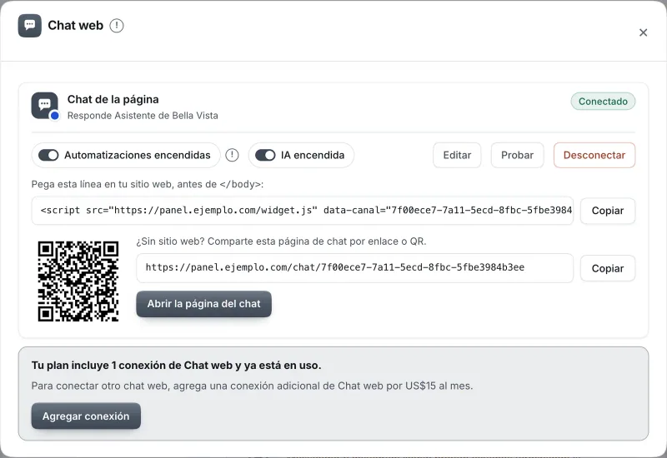
Task: Click 'US$15 al mes' pricing text line
Action: coord(253,386)
